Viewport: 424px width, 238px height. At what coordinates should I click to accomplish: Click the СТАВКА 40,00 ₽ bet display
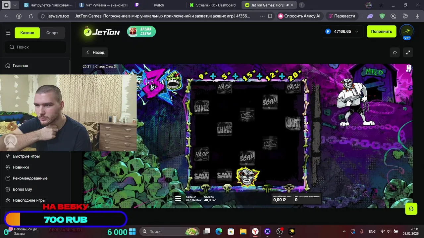(210, 198)
